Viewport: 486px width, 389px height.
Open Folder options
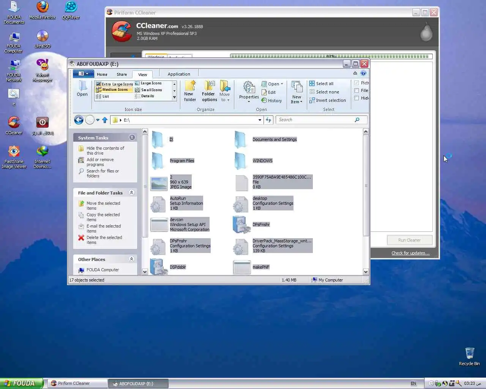[x=209, y=91]
